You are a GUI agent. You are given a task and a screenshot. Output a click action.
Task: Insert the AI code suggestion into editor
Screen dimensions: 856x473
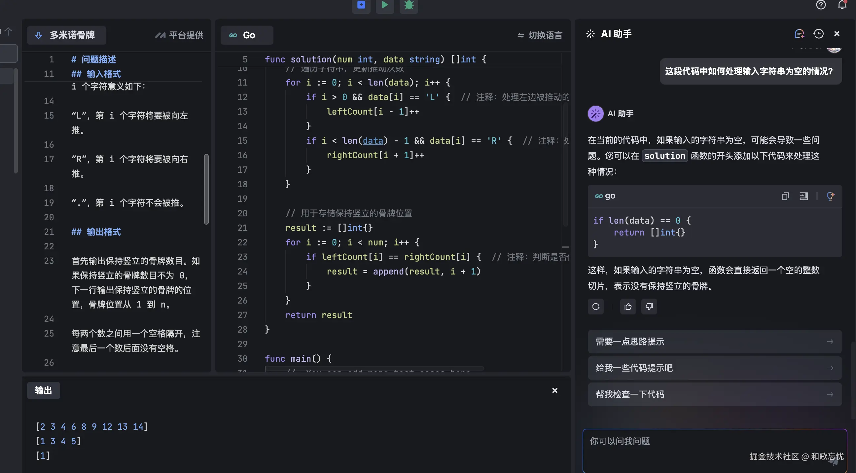(803, 196)
